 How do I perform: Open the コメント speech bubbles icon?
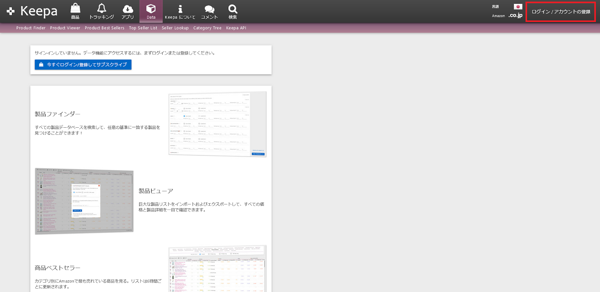point(209,11)
